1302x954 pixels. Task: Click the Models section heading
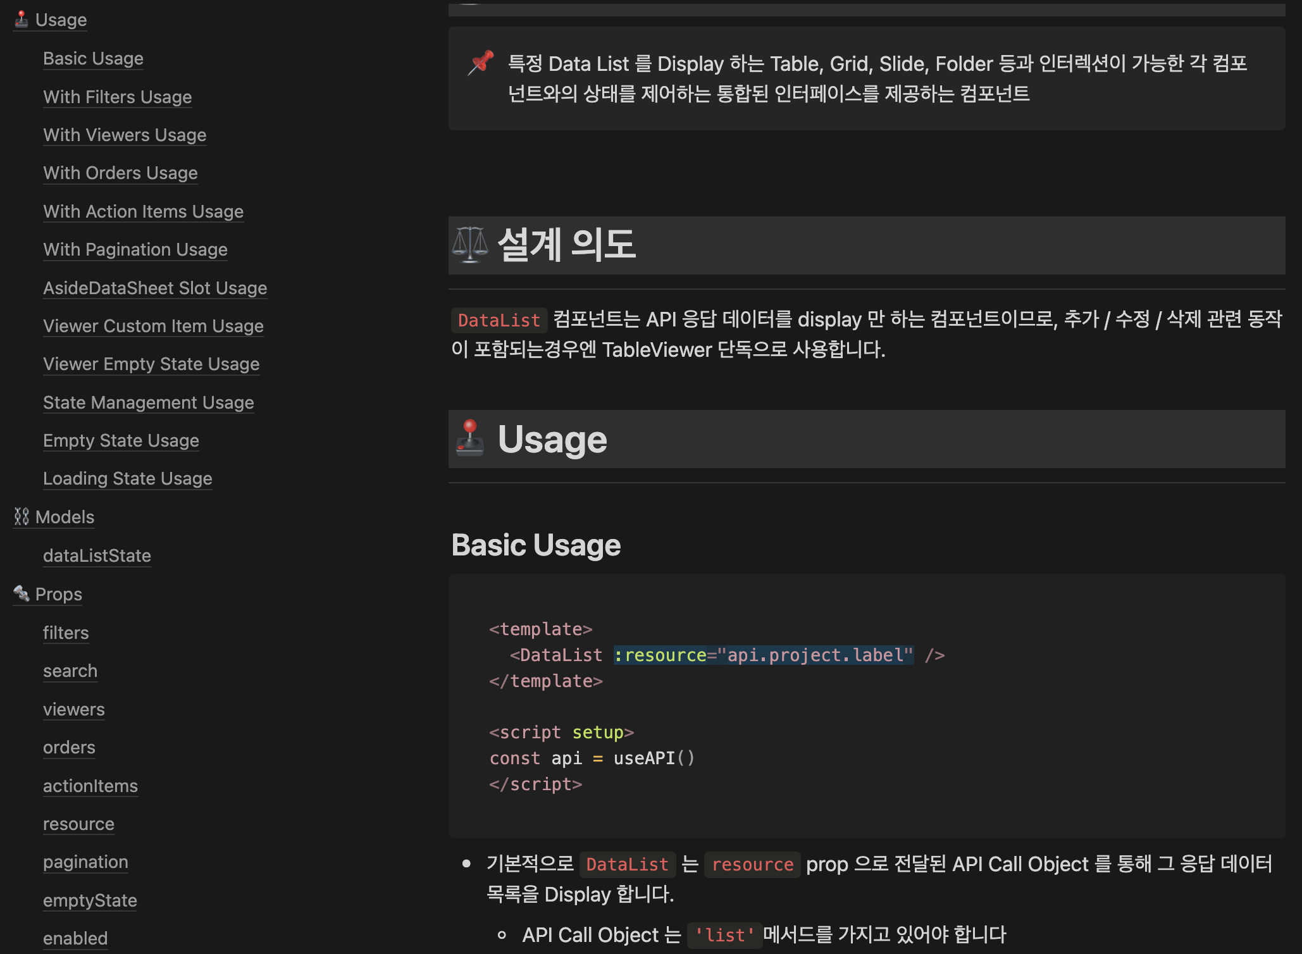coord(65,517)
